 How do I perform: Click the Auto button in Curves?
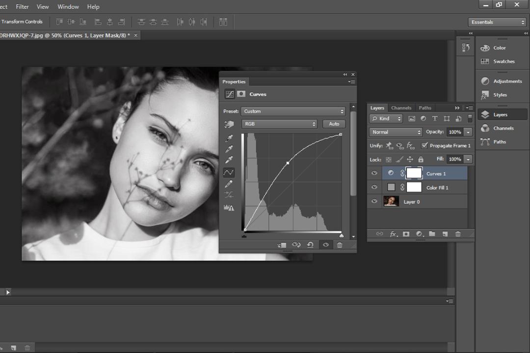point(334,124)
